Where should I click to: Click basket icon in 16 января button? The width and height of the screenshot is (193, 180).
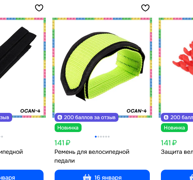pyautogui.click(x=87, y=177)
